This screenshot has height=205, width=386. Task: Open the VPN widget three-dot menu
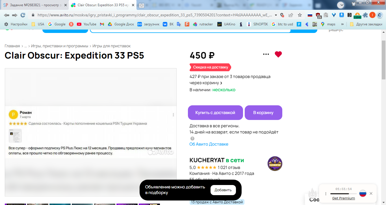point(326,194)
